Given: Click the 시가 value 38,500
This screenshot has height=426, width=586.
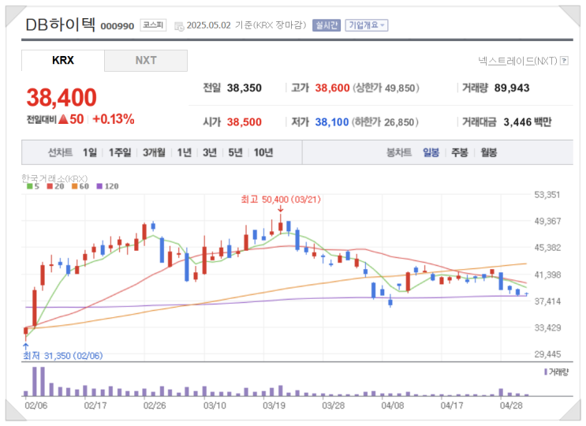Looking at the screenshot, I should 244,122.
